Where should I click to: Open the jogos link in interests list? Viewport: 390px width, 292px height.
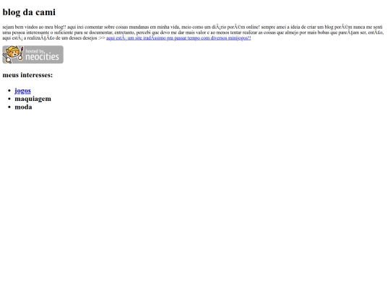pyautogui.click(x=22, y=91)
